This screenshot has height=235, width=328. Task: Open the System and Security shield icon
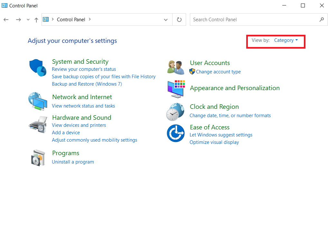38,68
